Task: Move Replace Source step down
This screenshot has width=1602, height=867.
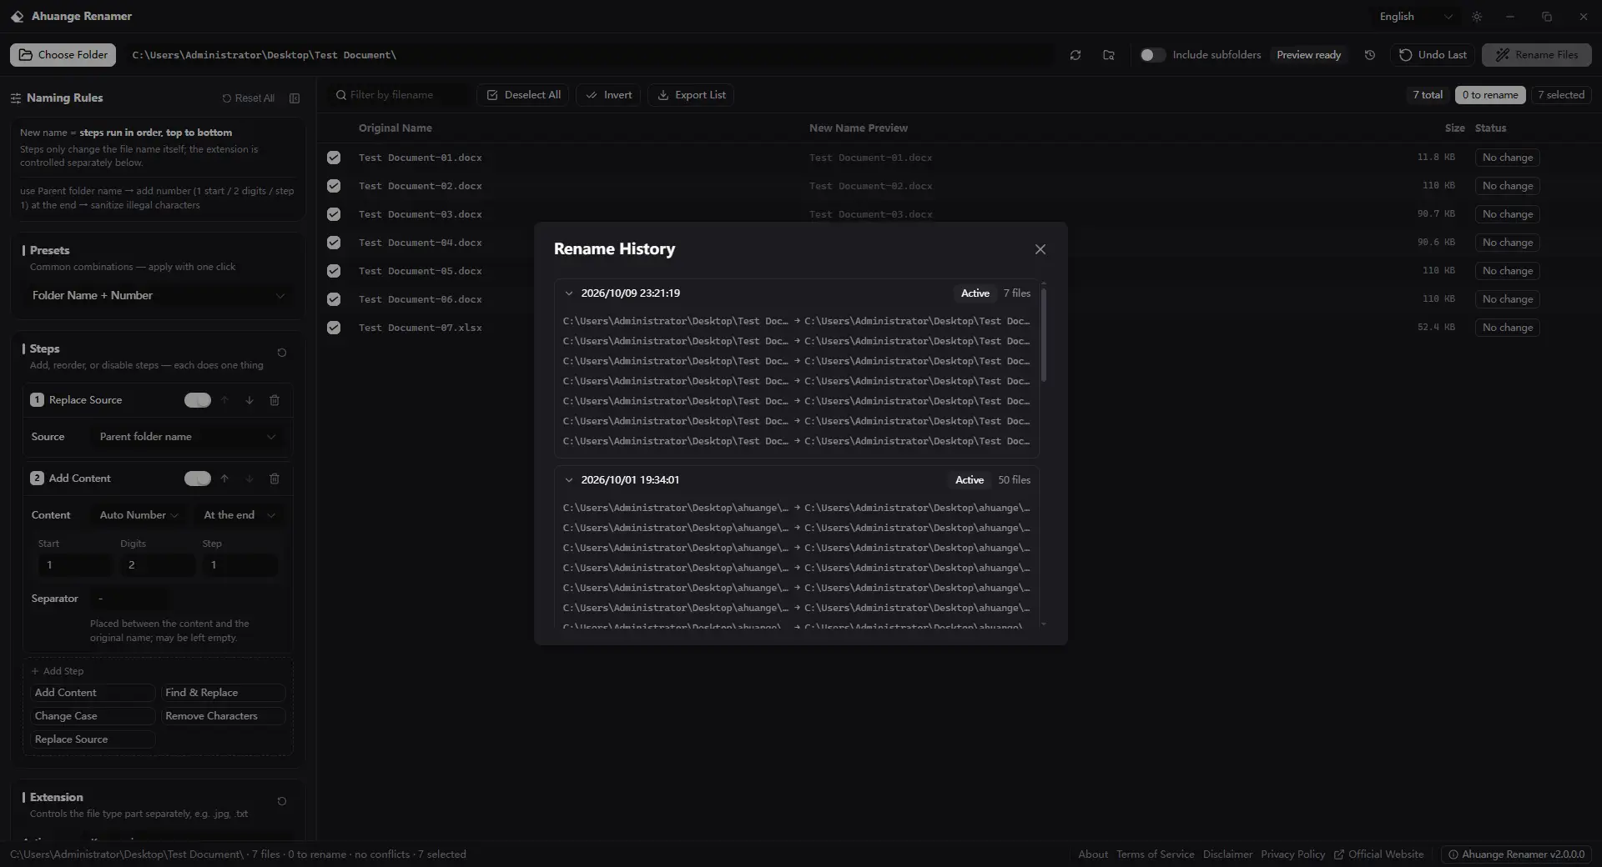Action: [x=249, y=400]
